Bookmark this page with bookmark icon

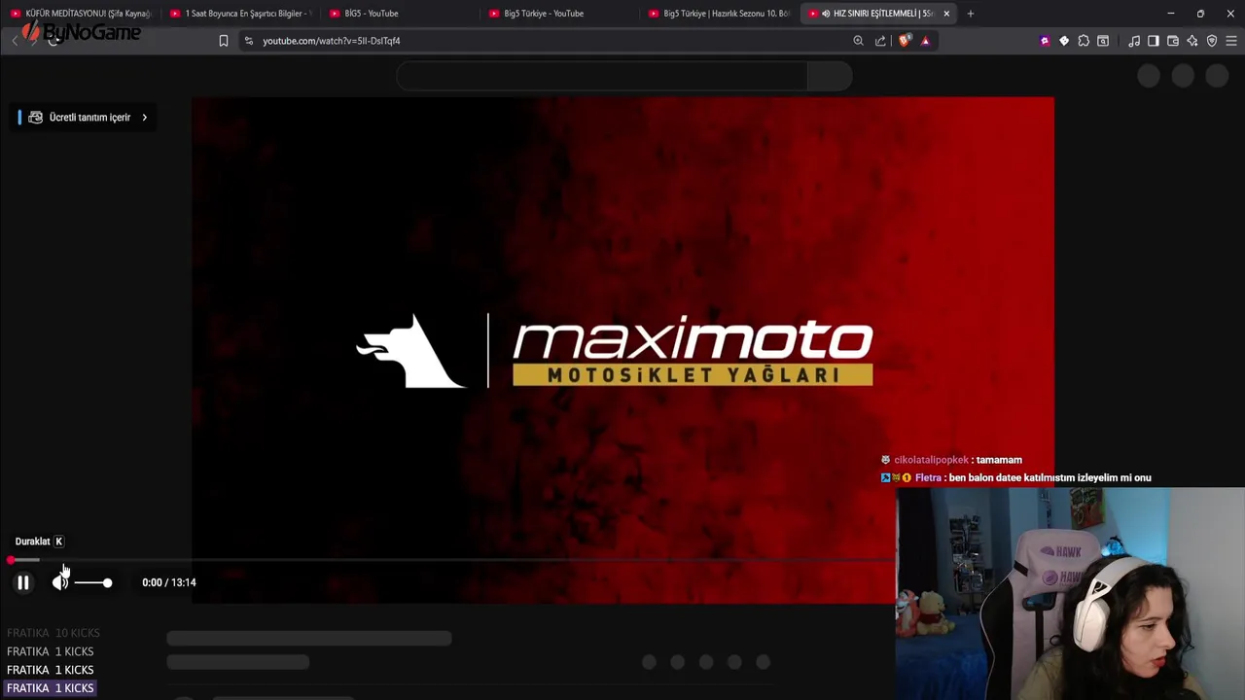coord(224,41)
